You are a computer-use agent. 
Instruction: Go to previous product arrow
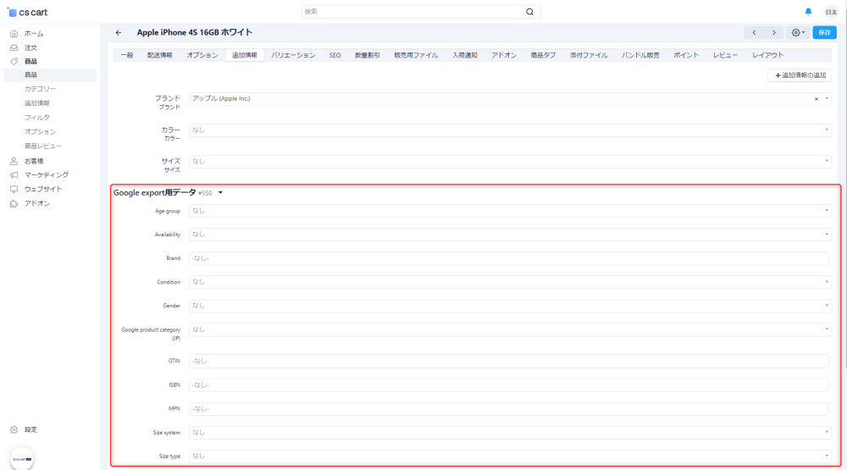[754, 32]
